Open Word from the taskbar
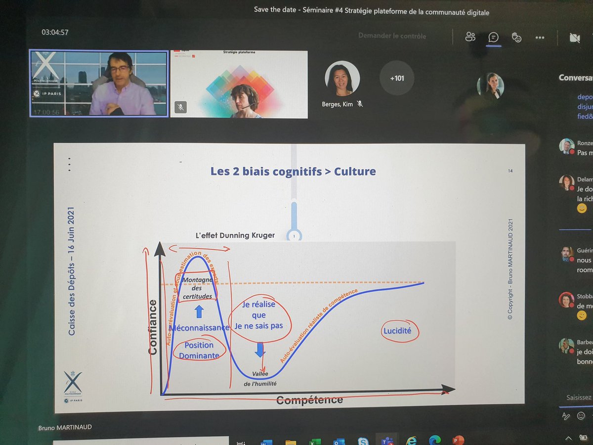The height and width of the screenshot is (445, 593). (x=267, y=442)
